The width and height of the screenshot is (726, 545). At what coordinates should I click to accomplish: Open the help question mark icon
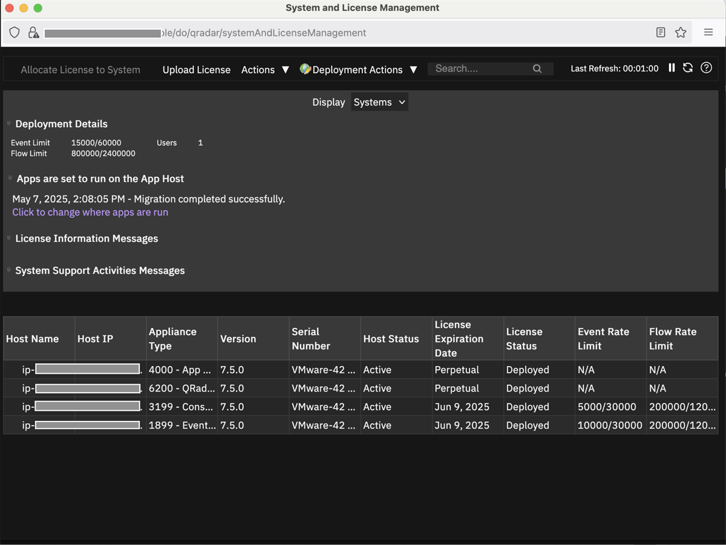(x=706, y=68)
